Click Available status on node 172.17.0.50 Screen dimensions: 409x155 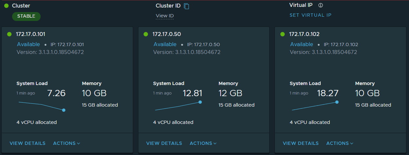165,44
